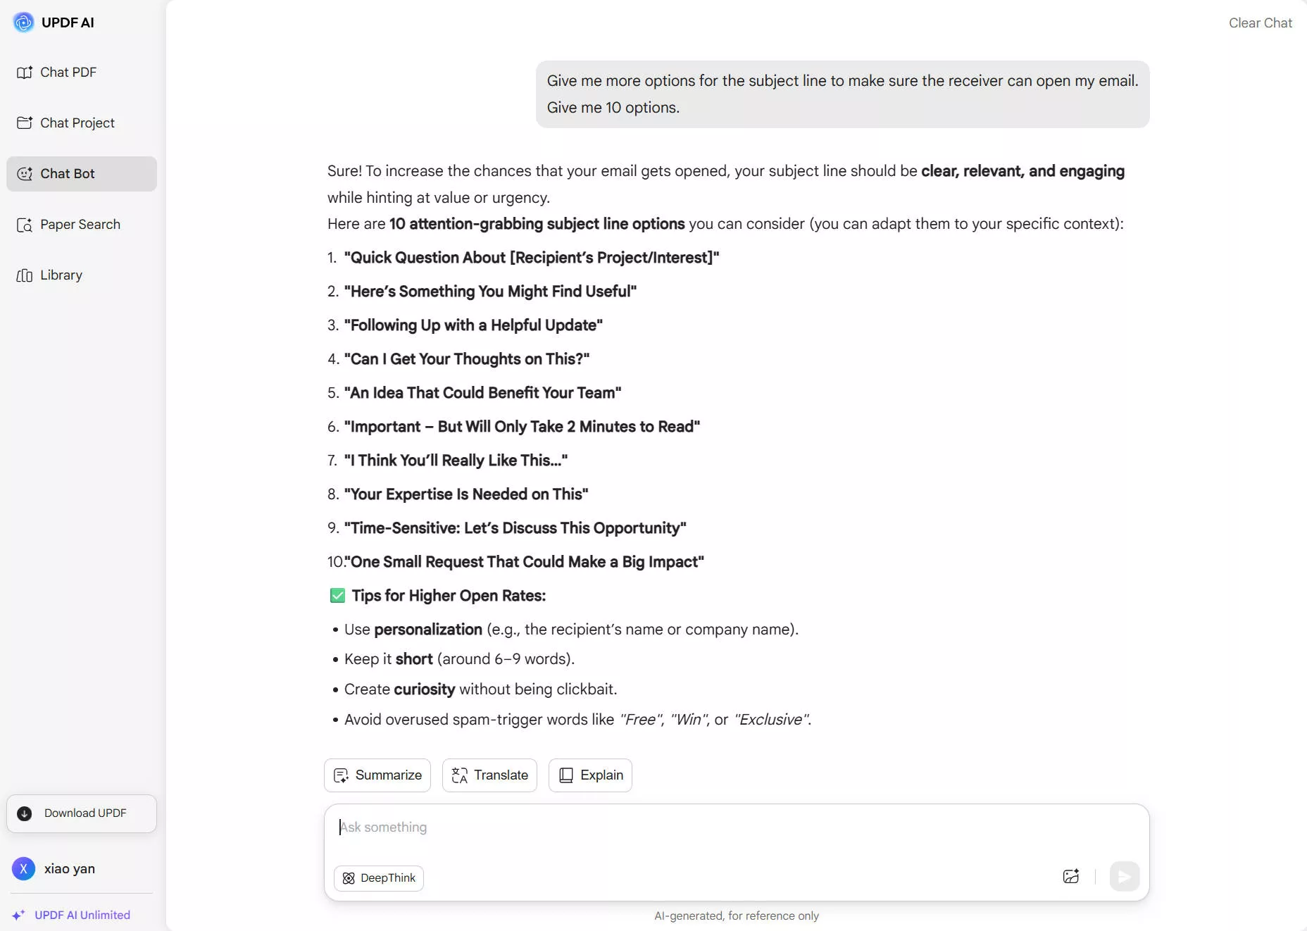This screenshot has width=1307, height=931.
Task: Select the Chat Bot sidebar icon
Action: (25, 174)
